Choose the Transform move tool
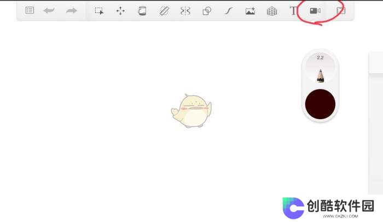This screenshot has width=383, height=222. pos(120,11)
